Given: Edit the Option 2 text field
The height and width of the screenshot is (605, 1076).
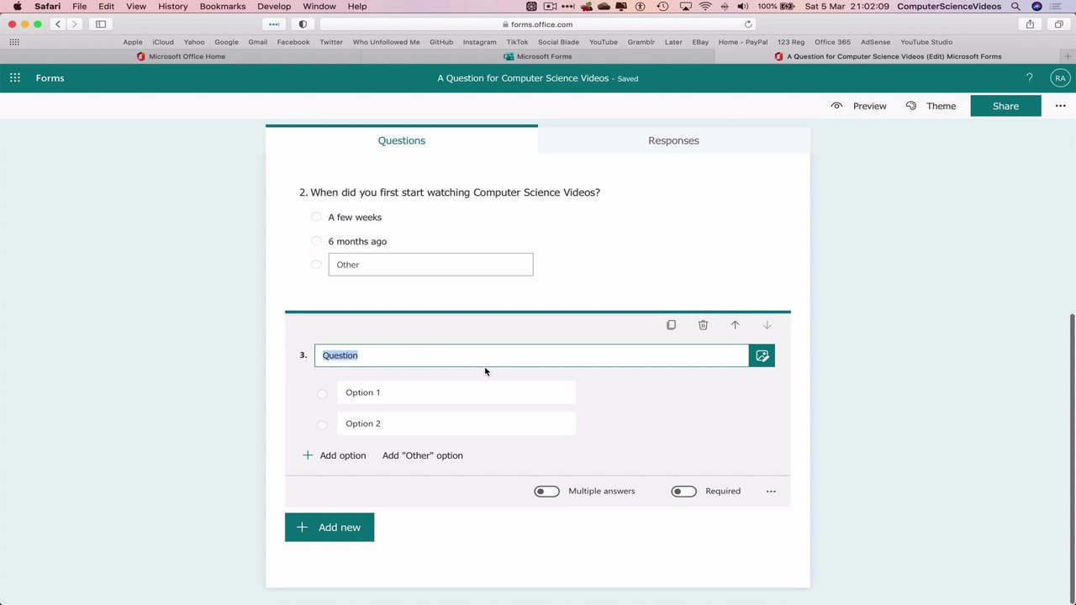Looking at the screenshot, I should pyautogui.click(x=456, y=423).
